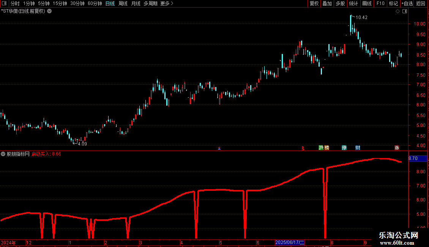
Task: Click the 统计 statistics button
Action: point(353,3)
